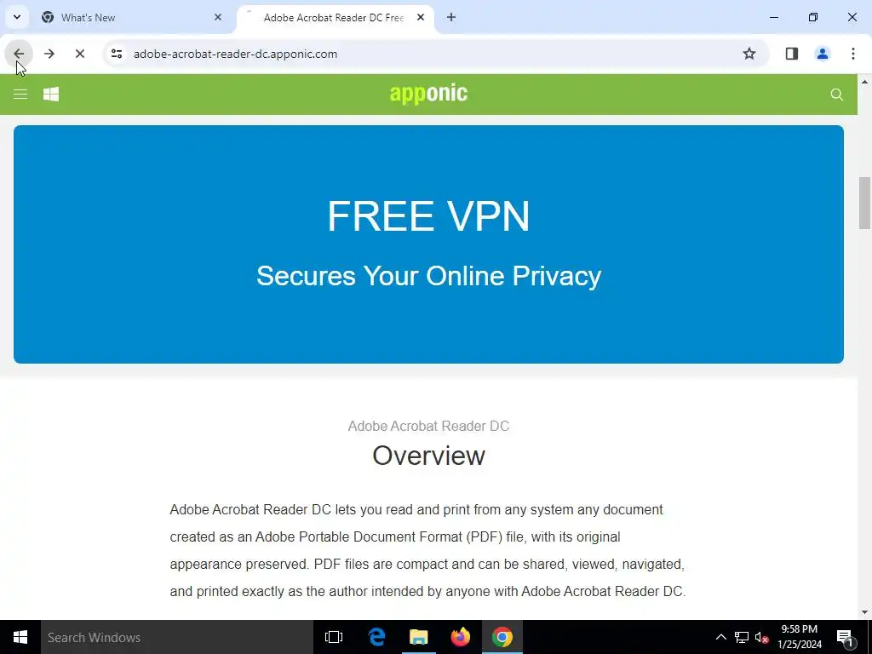Viewport: 872px width, 654px height.
Task: Switch to the What's New tab
Action: tap(88, 18)
